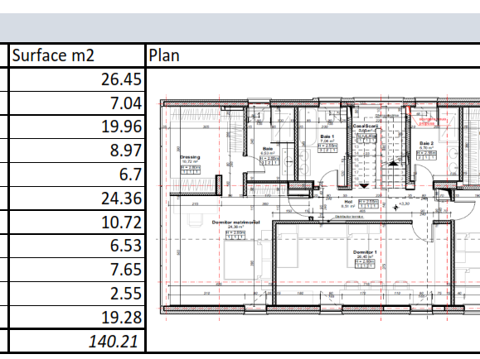Click the 'Hol' label in plan
This screenshot has width=480, height=359.
(348, 202)
